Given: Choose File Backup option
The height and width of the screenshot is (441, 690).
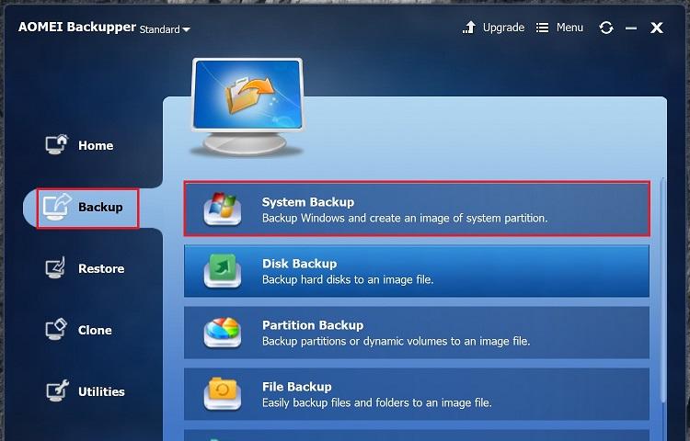Looking at the screenshot, I should coord(416,394).
